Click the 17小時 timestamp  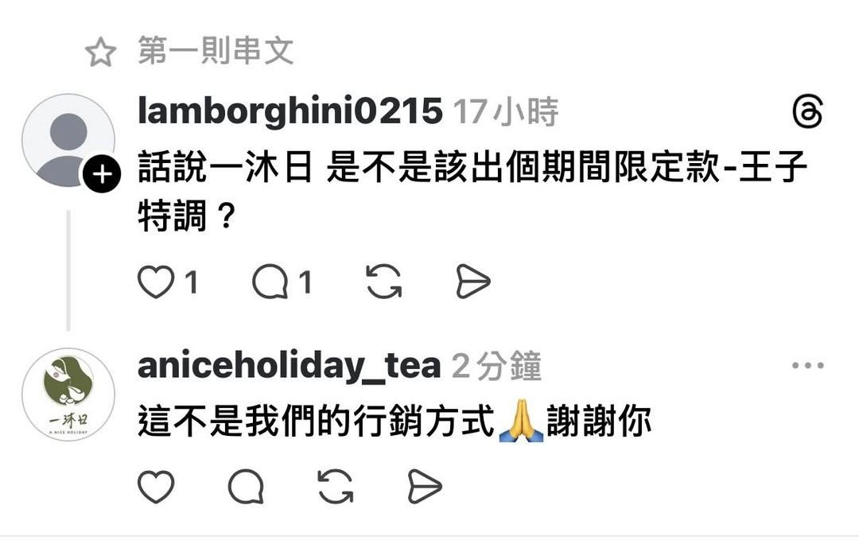pyautogui.click(x=506, y=111)
